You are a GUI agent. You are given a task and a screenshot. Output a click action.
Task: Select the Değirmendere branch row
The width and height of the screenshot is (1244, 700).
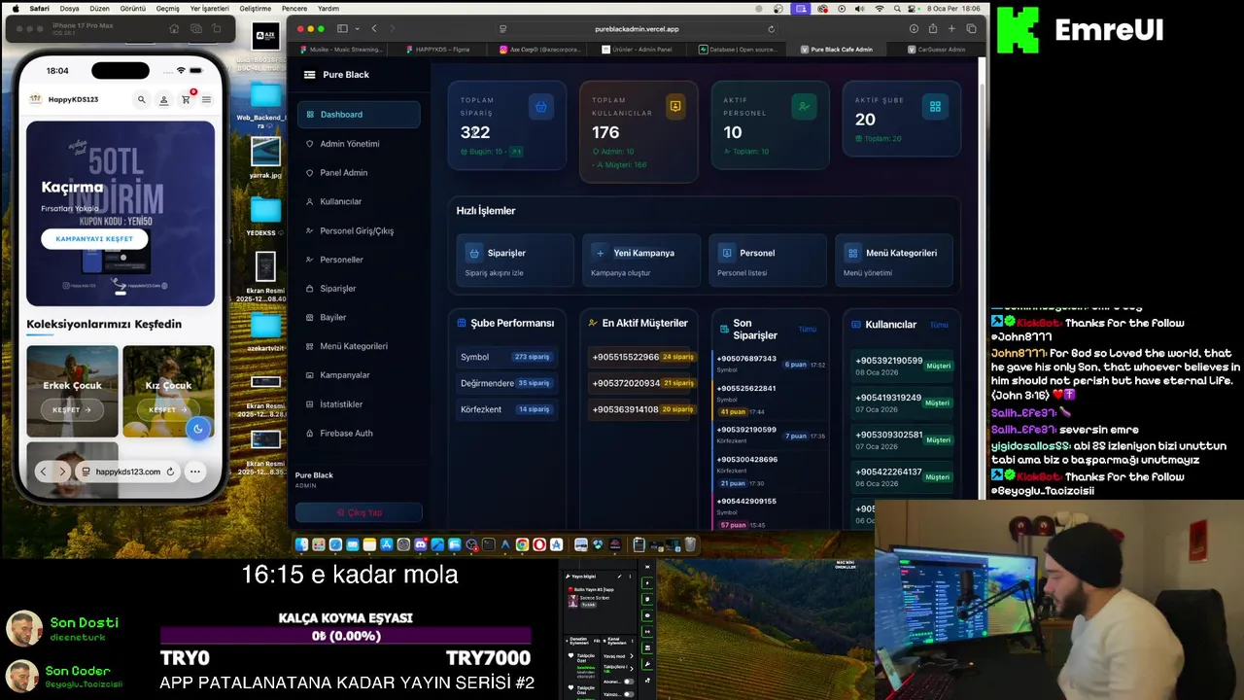tap(507, 383)
